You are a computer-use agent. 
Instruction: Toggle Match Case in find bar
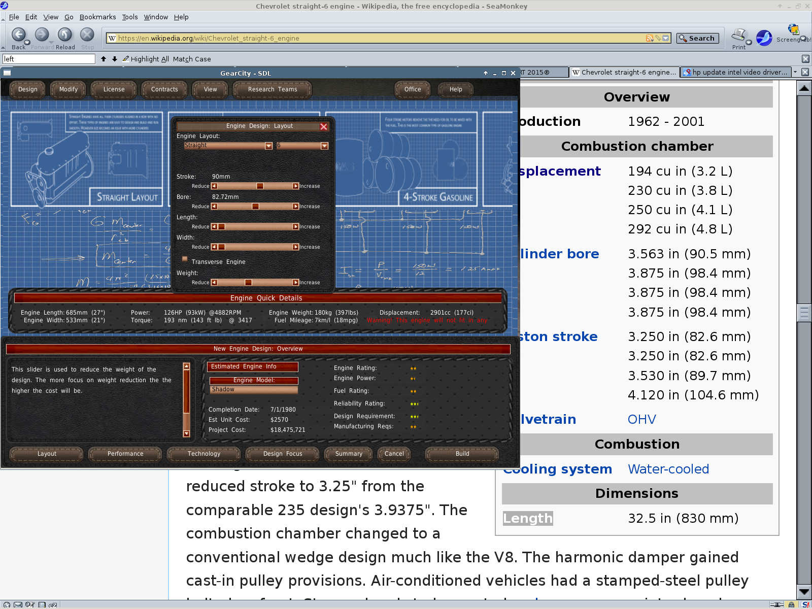(191, 59)
